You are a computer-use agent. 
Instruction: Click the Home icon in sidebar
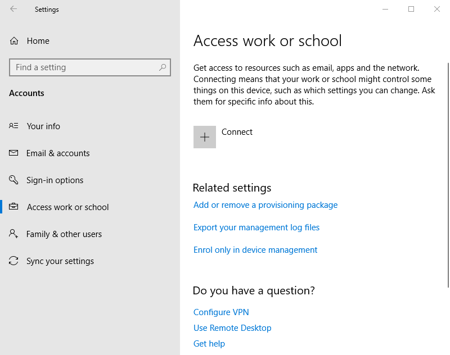click(14, 41)
